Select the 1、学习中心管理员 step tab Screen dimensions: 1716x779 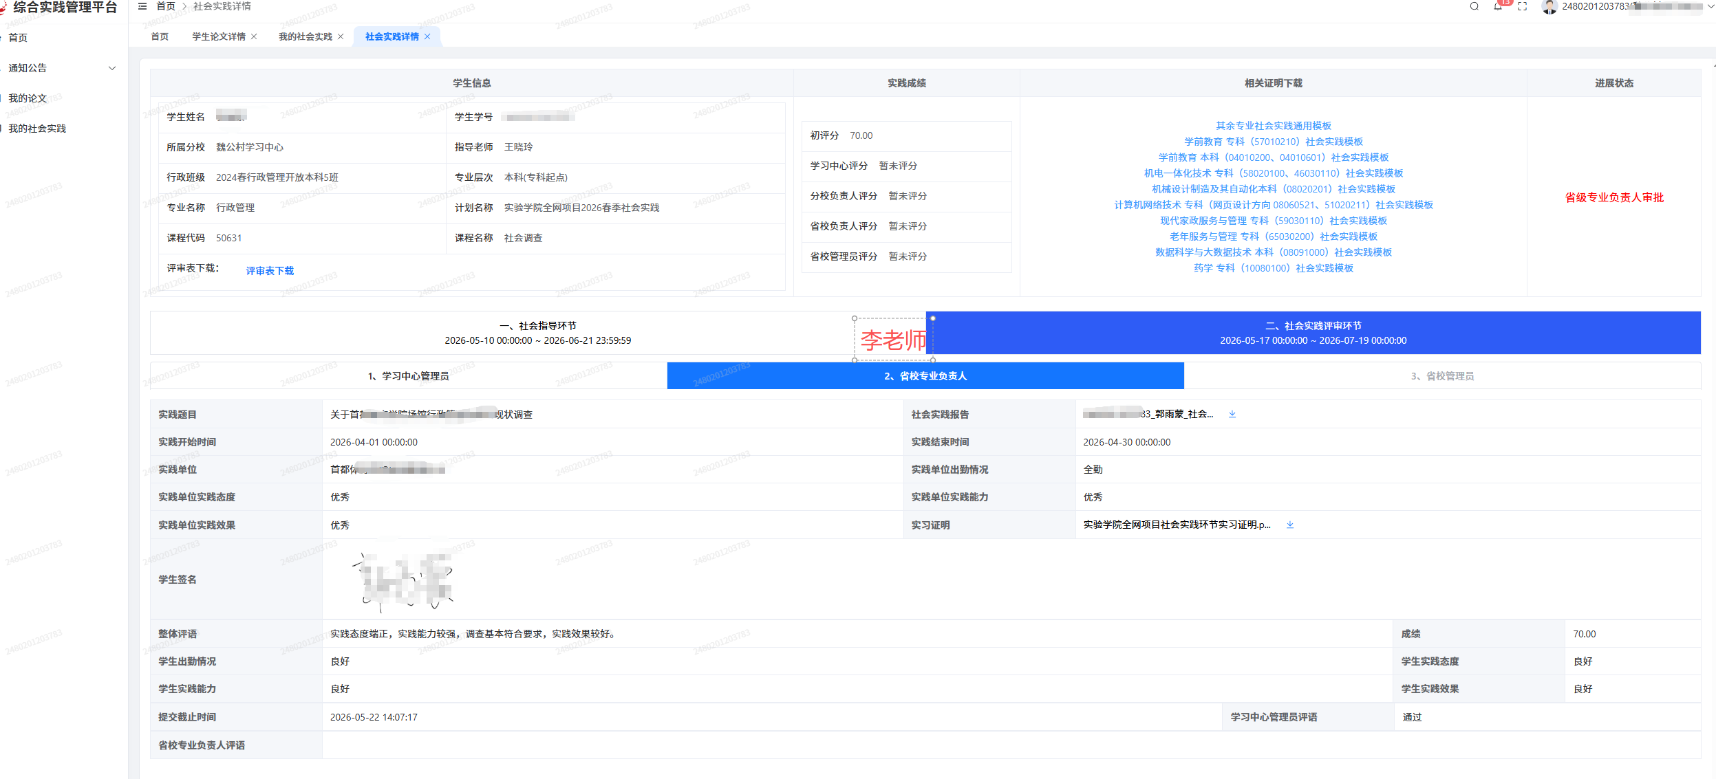pyautogui.click(x=409, y=376)
